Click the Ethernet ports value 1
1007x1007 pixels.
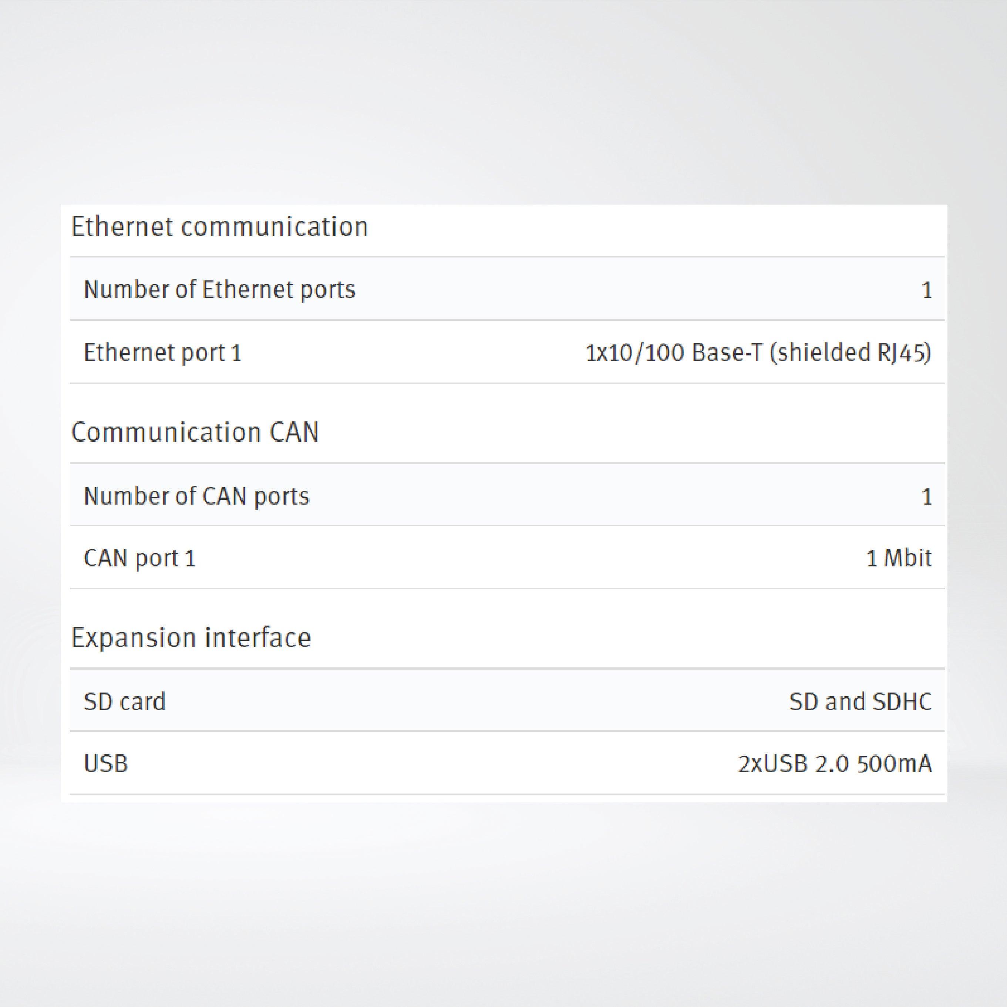926,290
